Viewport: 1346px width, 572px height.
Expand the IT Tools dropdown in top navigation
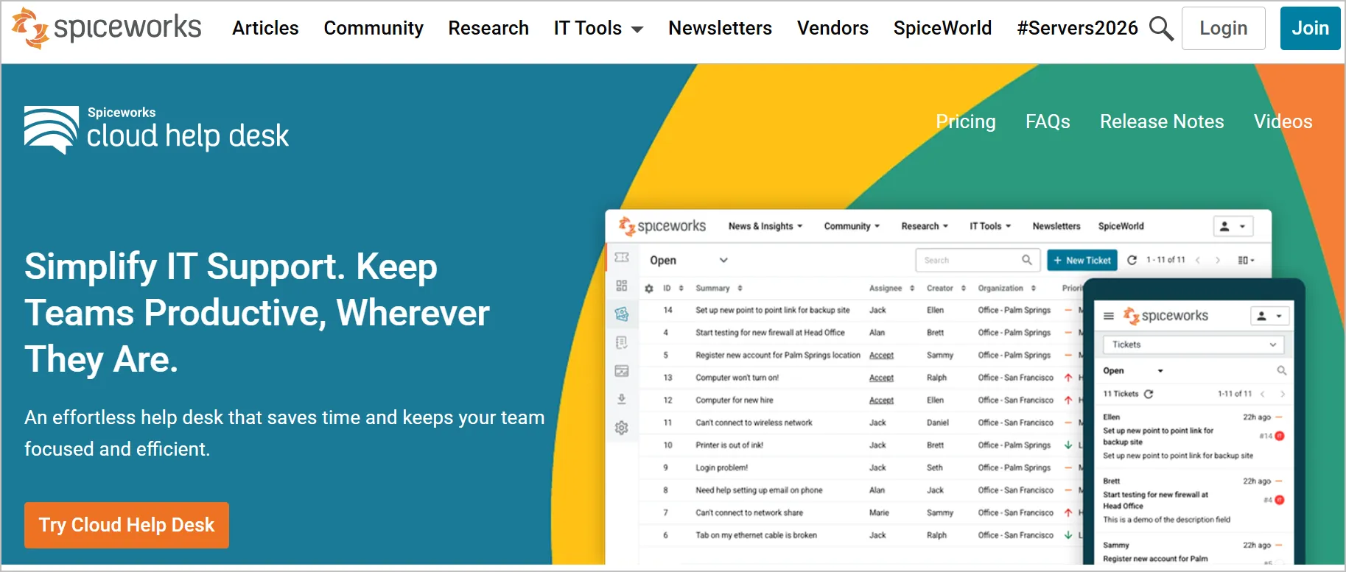598,28
